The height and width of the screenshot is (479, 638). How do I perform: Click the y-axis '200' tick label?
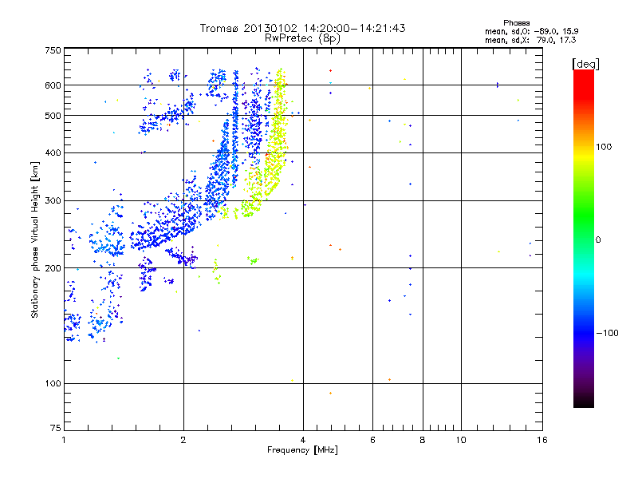[53, 268]
